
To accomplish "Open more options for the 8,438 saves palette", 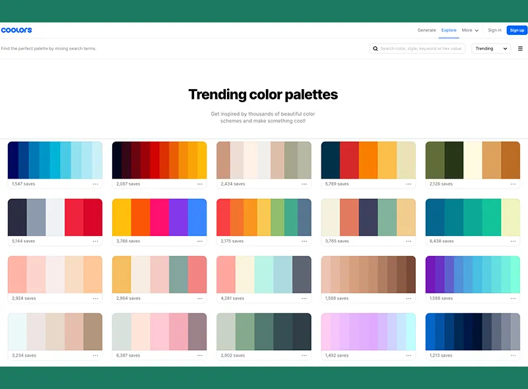I will [513, 241].
